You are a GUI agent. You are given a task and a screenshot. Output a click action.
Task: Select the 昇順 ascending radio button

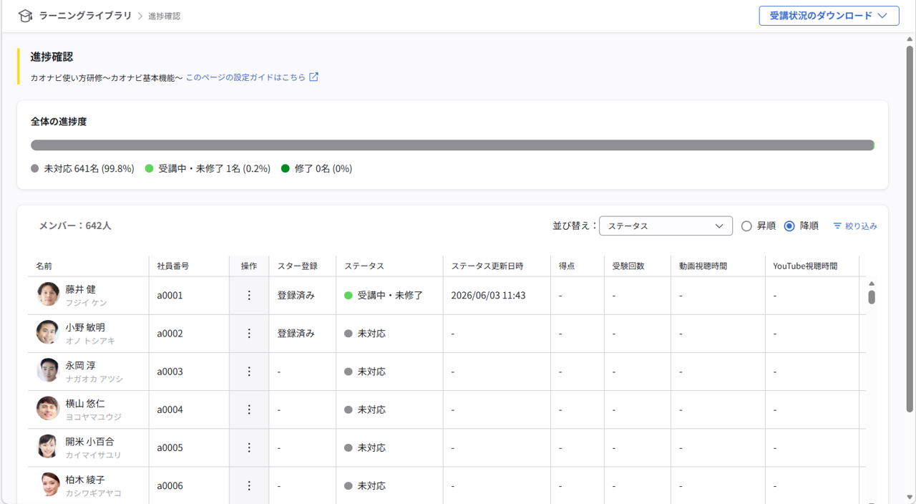[x=746, y=226]
